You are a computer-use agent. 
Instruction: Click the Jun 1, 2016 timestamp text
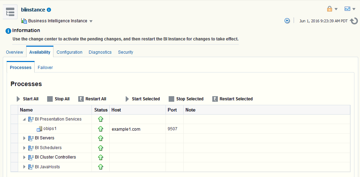pos(323,21)
